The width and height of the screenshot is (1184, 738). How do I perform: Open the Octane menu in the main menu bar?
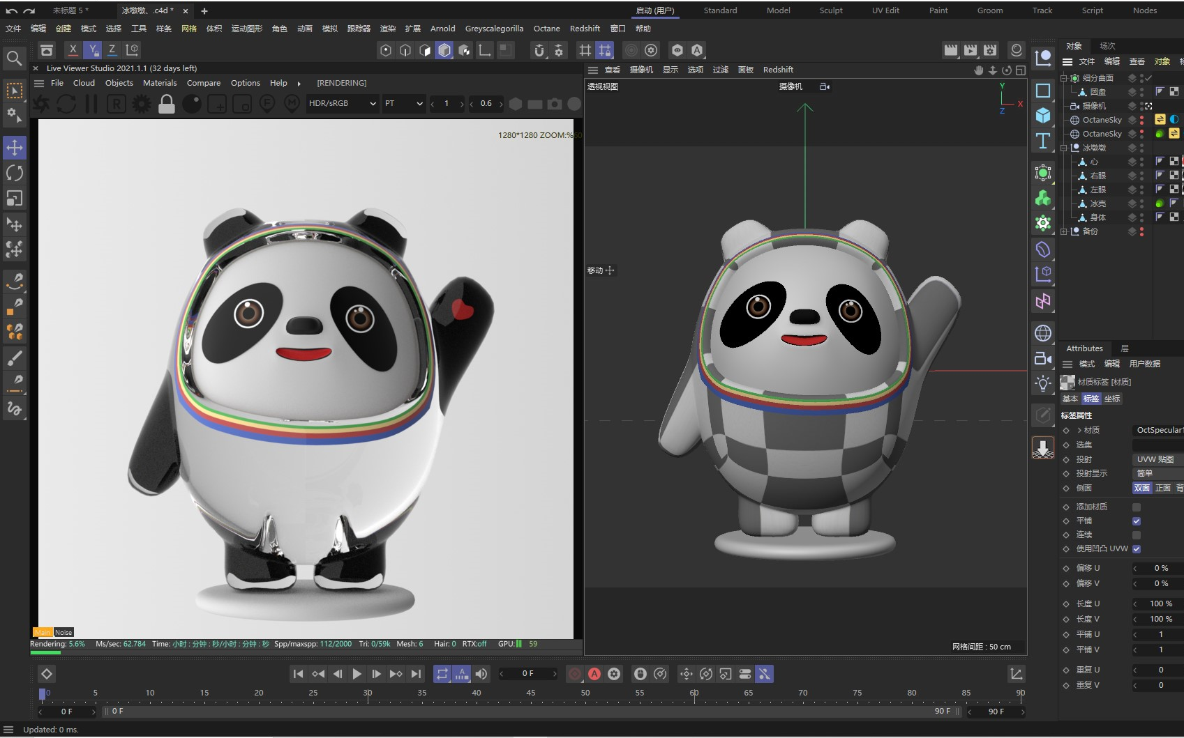(546, 29)
